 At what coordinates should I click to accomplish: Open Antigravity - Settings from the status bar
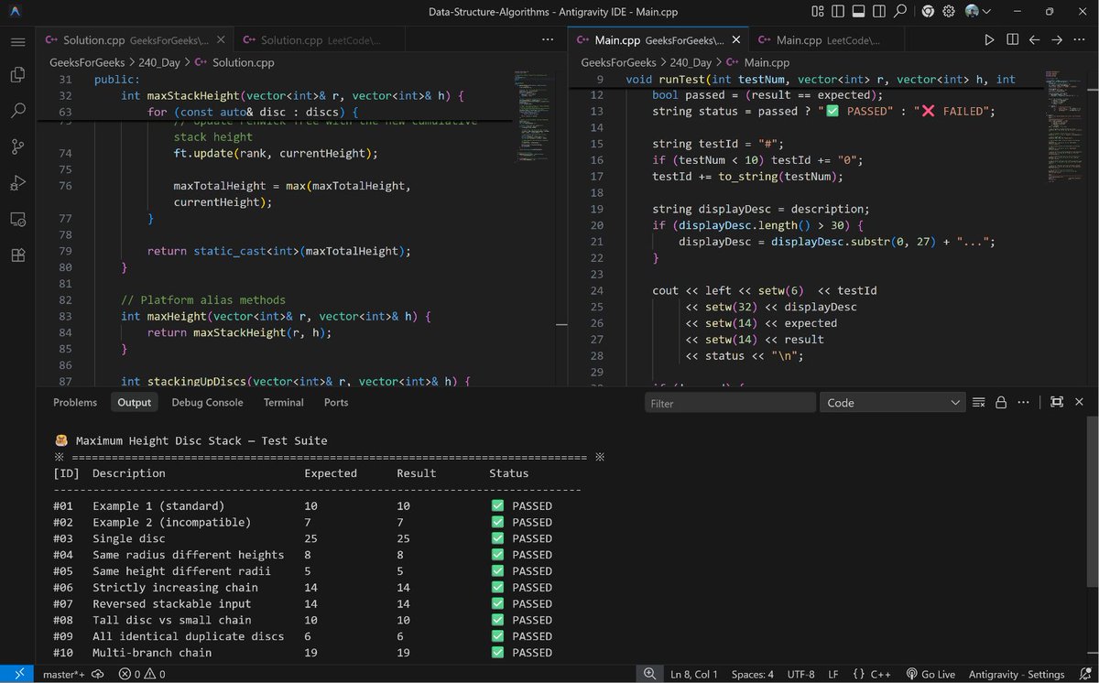click(x=1017, y=674)
